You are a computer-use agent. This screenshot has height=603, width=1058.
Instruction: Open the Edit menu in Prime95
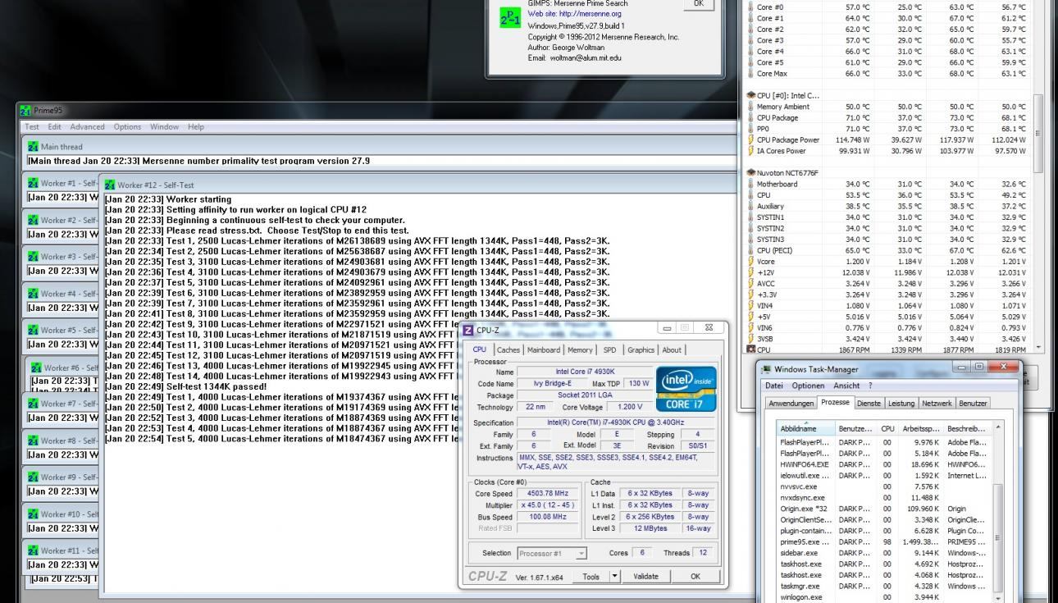tap(55, 127)
